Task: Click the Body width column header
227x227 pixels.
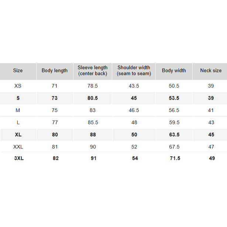Action: [174, 70]
